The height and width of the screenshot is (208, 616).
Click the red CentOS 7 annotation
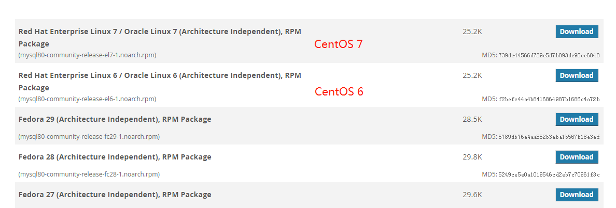[338, 44]
